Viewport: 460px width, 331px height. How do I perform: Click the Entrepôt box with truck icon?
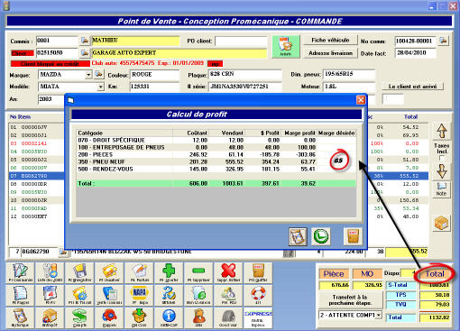50,317
